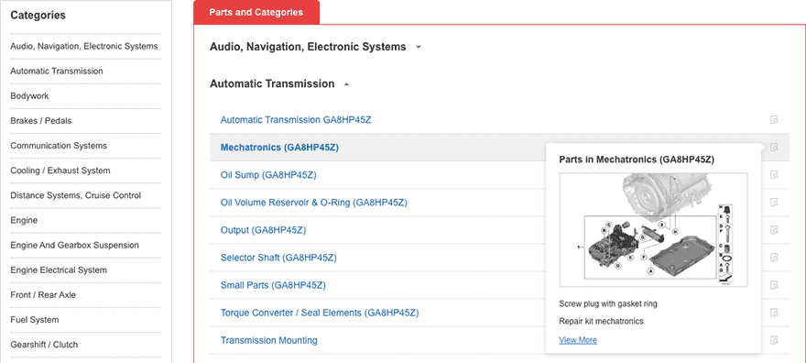Click 'Repair kit mechatronics' text in popup

pyautogui.click(x=601, y=322)
